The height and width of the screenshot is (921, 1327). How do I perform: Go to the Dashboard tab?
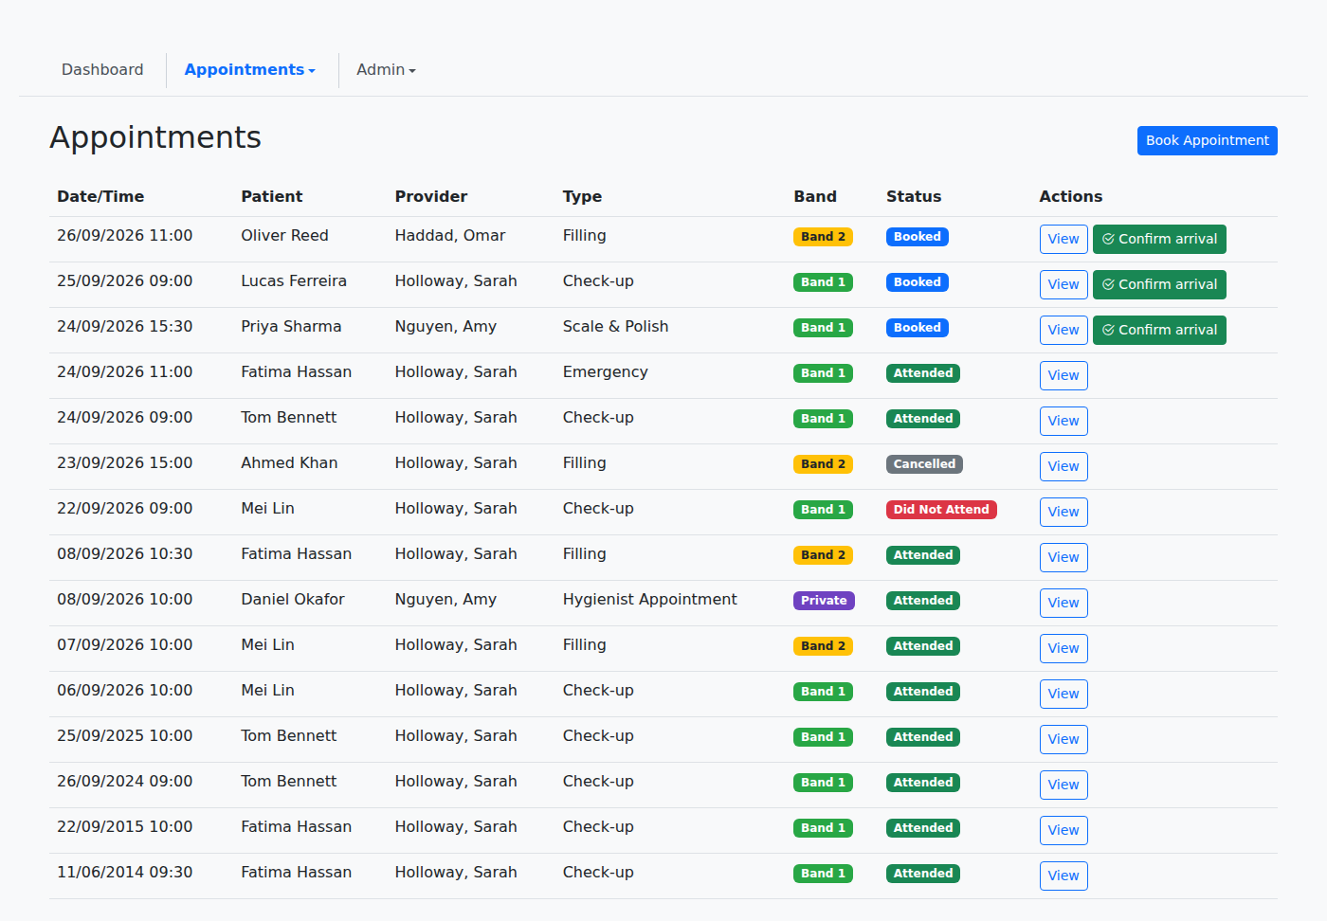[102, 70]
